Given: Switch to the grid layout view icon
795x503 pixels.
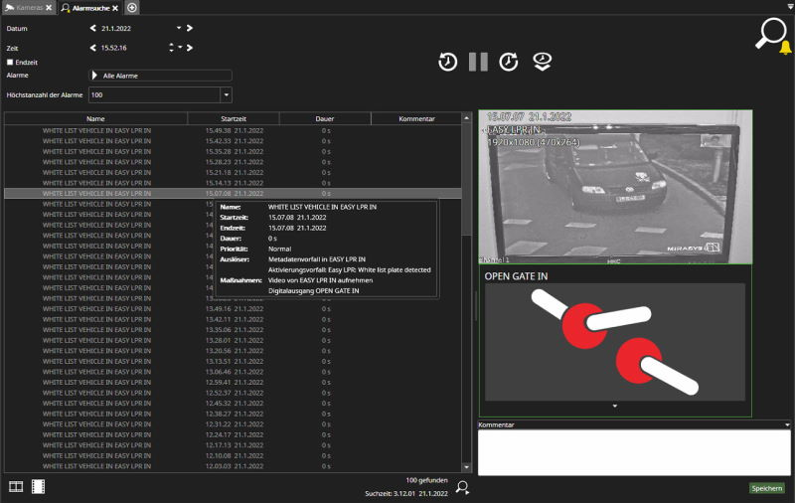Looking at the screenshot, I should tap(16, 486).
